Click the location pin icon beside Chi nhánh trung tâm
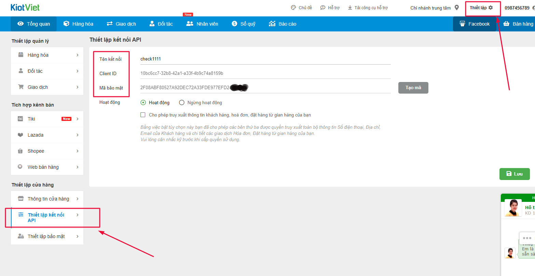Screen dimensions: 535x276 (x=456, y=8)
